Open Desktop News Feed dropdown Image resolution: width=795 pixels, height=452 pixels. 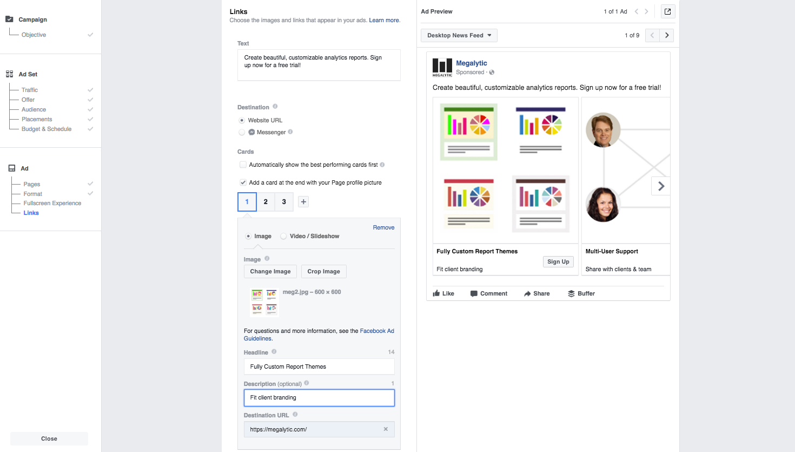tap(459, 35)
